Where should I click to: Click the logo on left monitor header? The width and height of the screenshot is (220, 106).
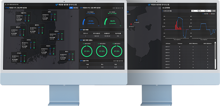[x=57, y=5]
